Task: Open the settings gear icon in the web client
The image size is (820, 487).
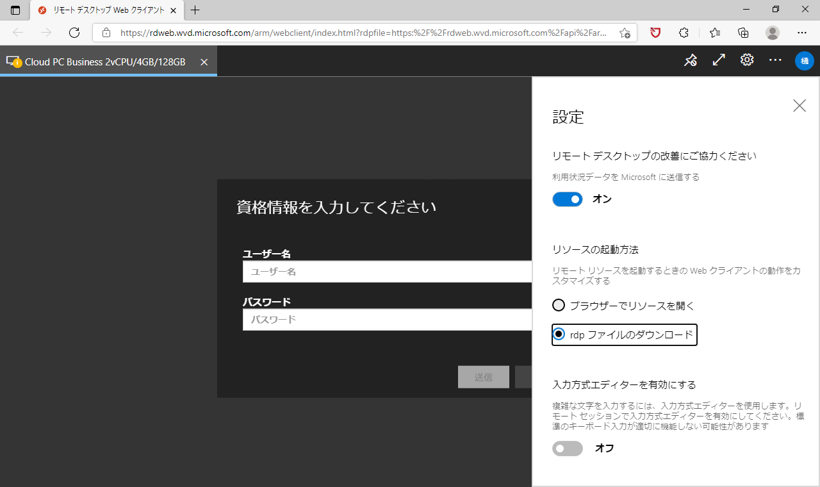Action: point(747,60)
